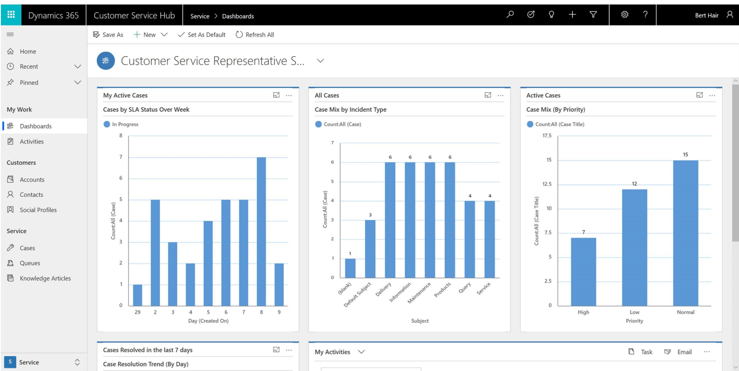Viewport: 739px width, 371px height.
Task: Open the advanced find filter icon
Action: 593,14
